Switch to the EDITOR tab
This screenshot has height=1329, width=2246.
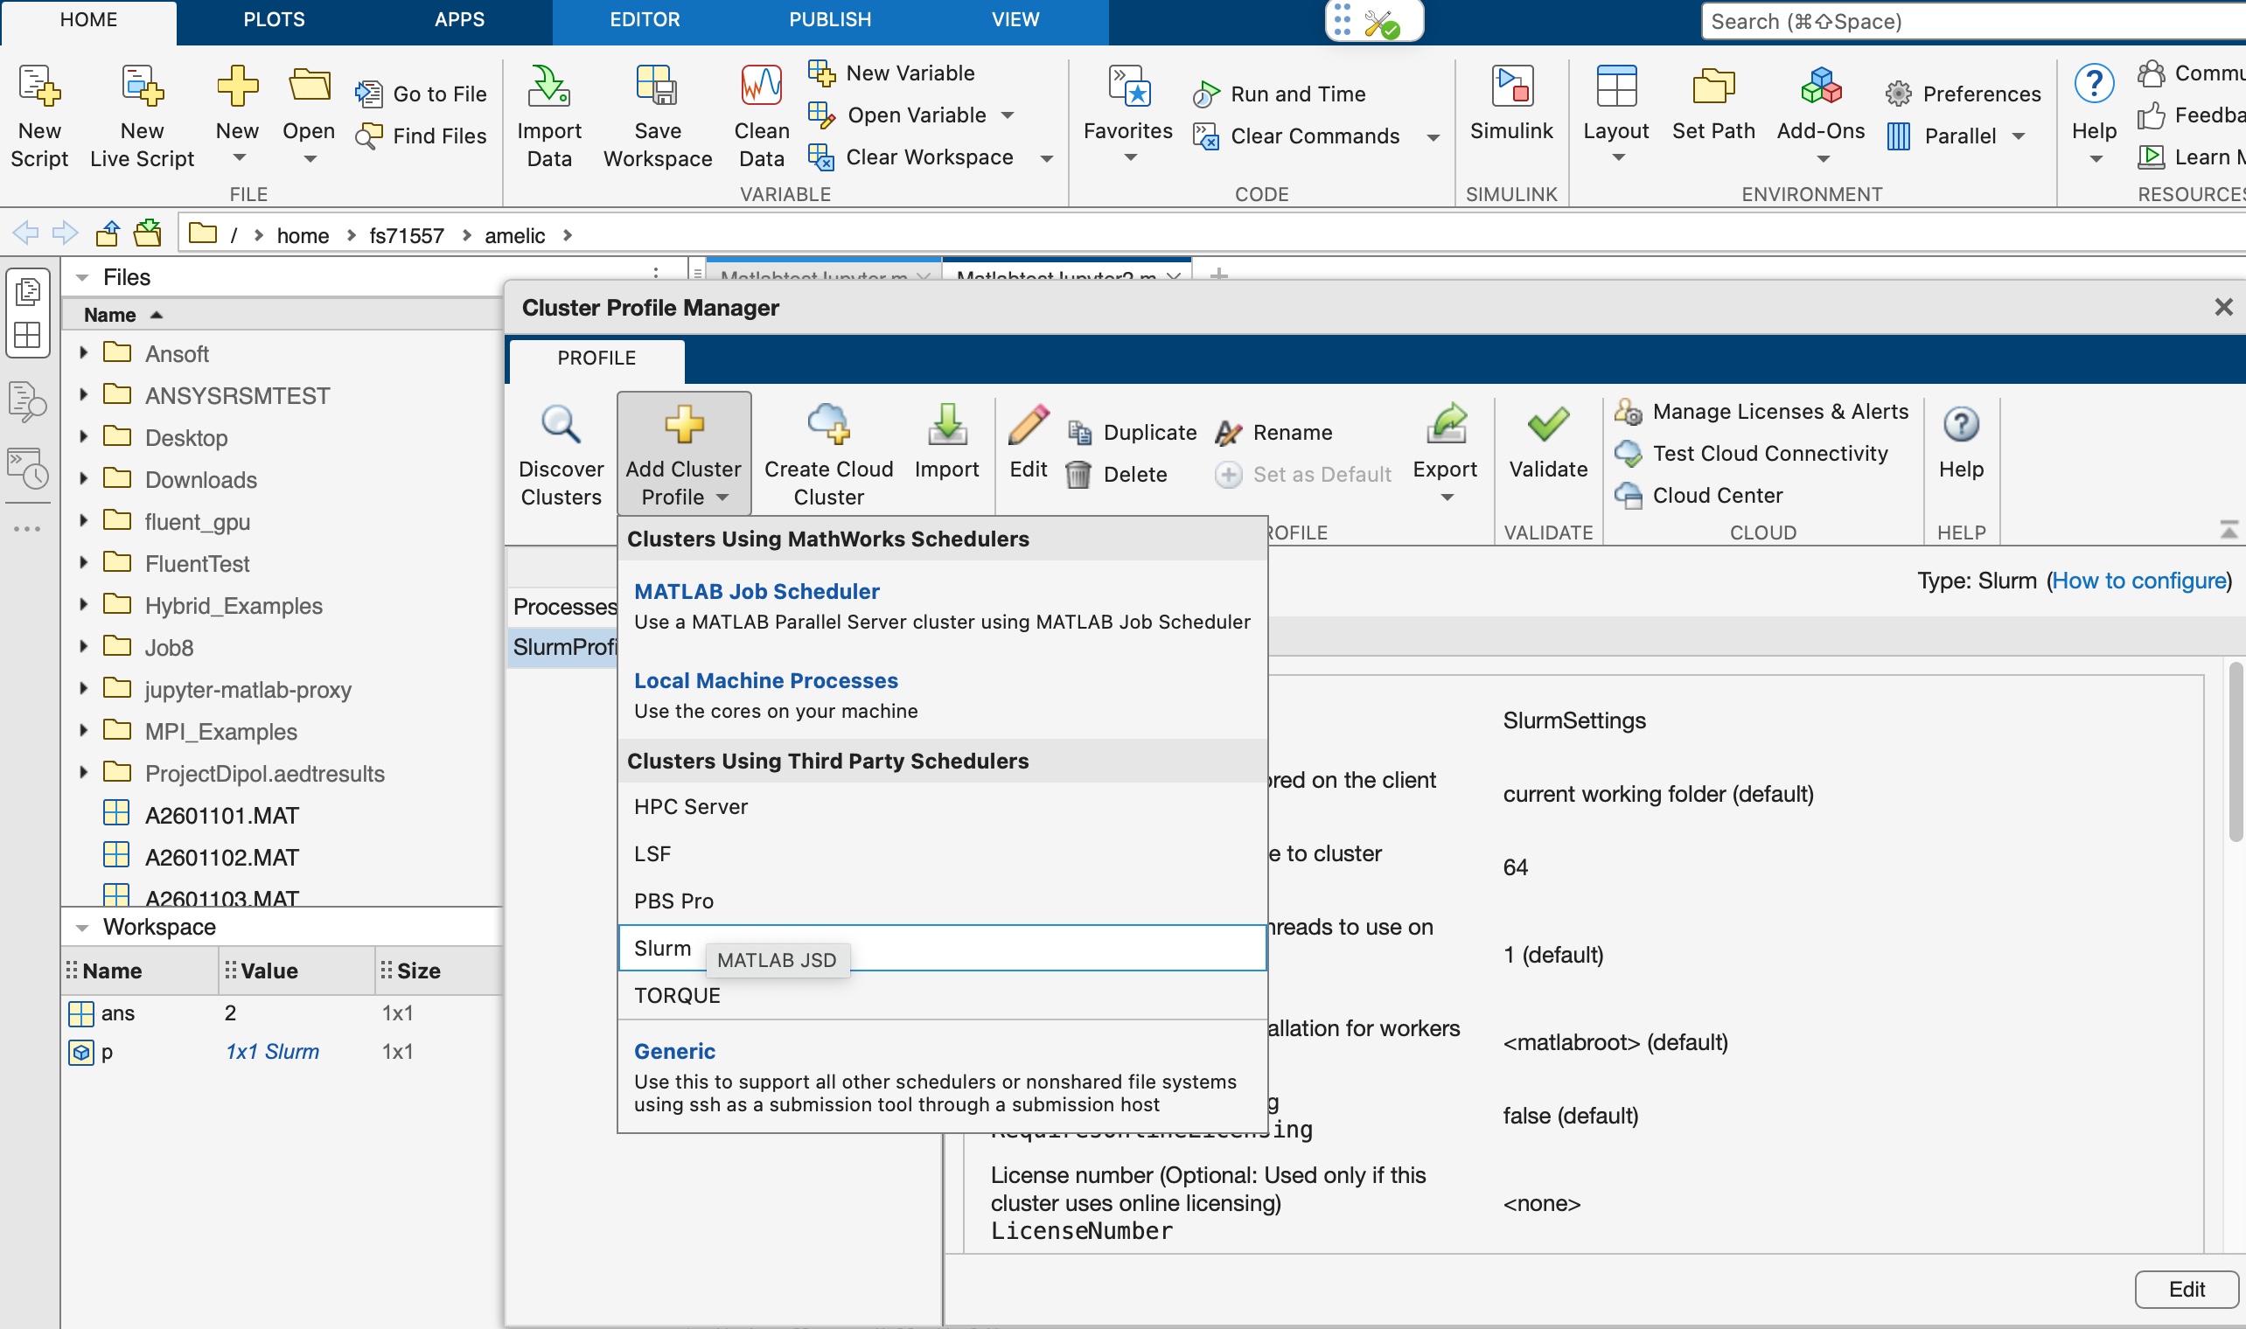645,20
